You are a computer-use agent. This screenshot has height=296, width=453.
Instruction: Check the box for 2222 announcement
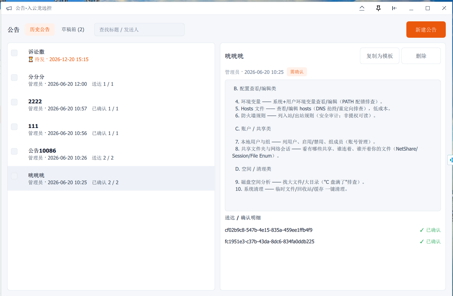pos(14,102)
